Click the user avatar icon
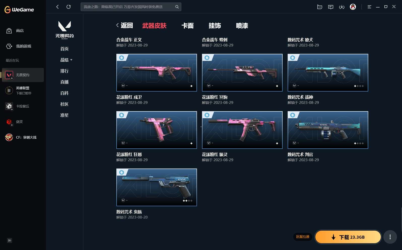The image size is (402, 250). (353, 7)
